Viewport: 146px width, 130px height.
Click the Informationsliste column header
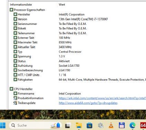point(21,4)
